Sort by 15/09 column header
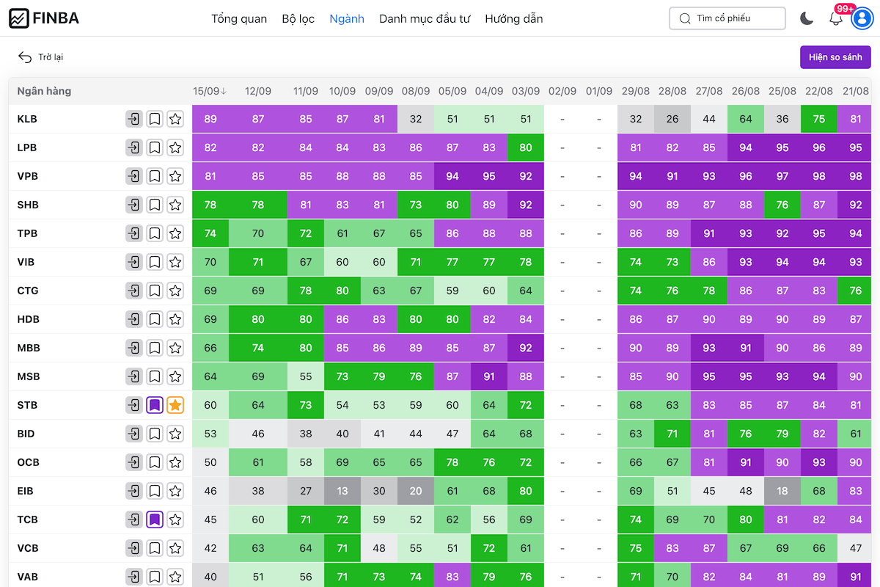This screenshot has height=587, width=880. 210,91
